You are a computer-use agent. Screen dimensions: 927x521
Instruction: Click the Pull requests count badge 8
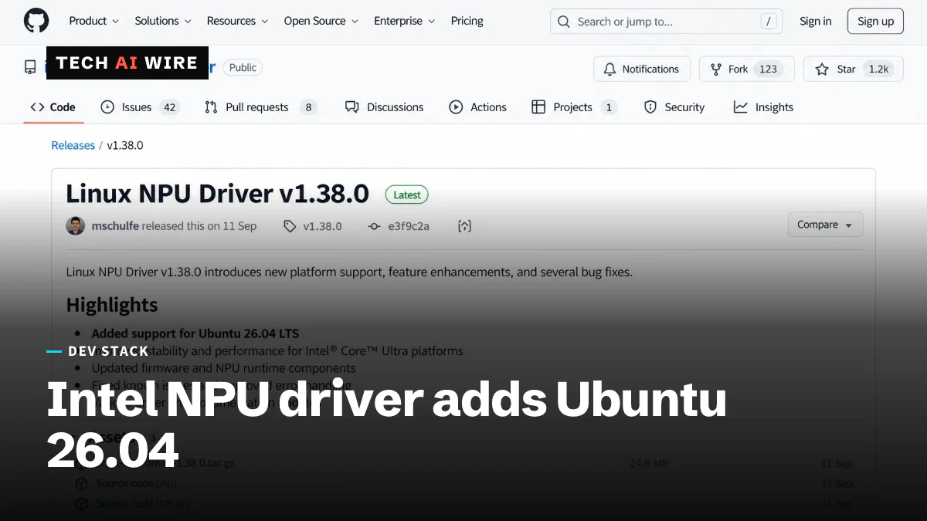(x=308, y=107)
